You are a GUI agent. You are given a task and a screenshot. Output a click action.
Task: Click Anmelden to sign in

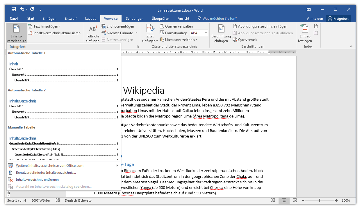pyautogui.click(x=315, y=19)
